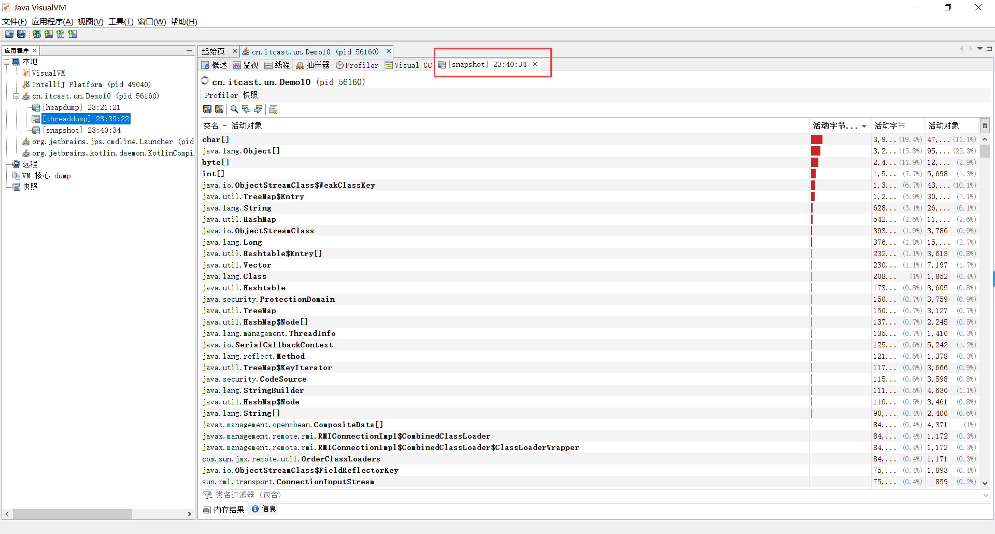Click the class name filter funnel icon
Screen dimensions: 995x534
(207, 495)
